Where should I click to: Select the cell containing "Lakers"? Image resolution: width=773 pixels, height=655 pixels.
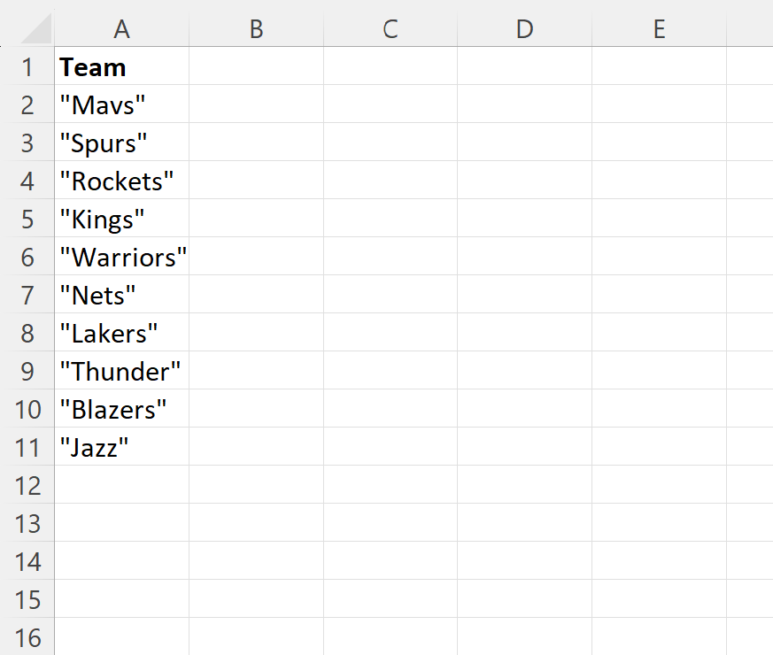click(x=122, y=333)
